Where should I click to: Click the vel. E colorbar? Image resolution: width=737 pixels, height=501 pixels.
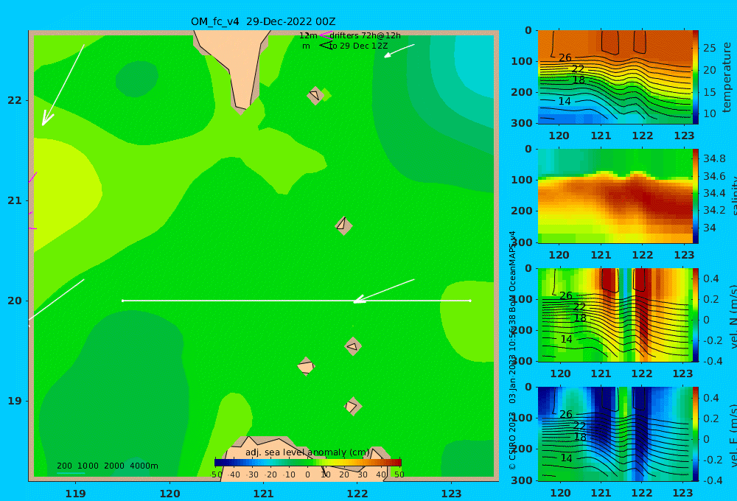695,434
